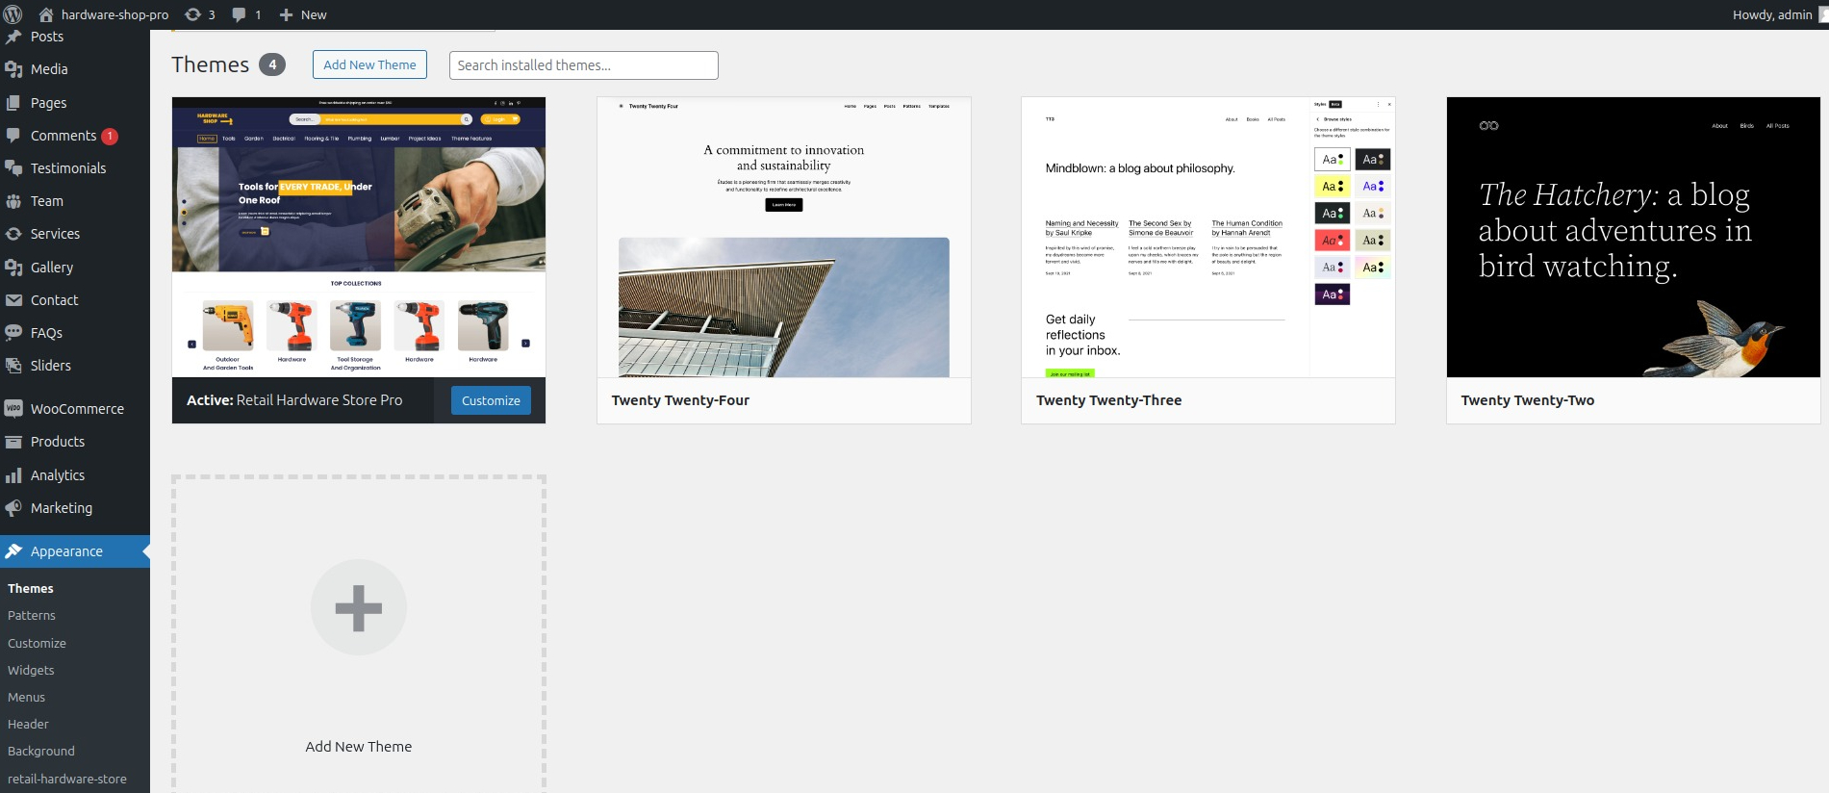
Task: Open the comments bubble icon in admin bar
Action: tap(240, 14)
